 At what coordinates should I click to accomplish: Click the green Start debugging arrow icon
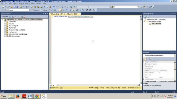click(x=75, y=7)
